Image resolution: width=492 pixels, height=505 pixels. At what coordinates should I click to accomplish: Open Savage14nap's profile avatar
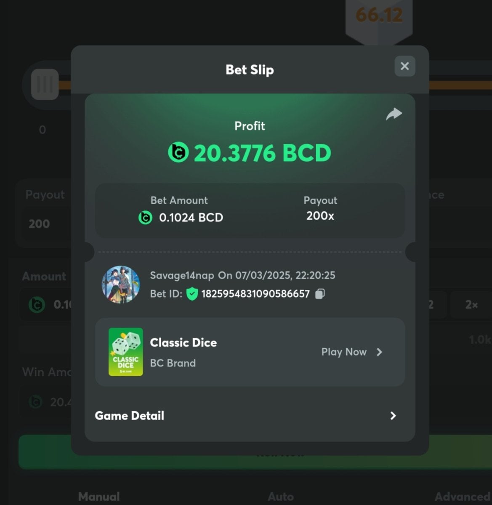(x=121, y=284)
